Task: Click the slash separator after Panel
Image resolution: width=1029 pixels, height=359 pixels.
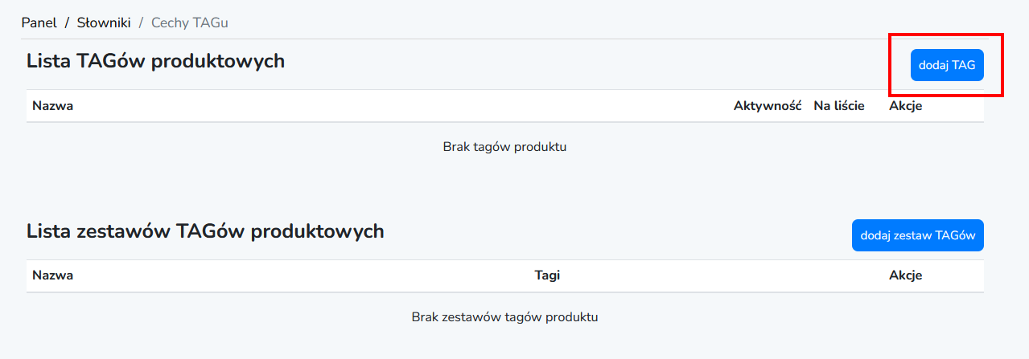Action: click(x=67, y=22)
